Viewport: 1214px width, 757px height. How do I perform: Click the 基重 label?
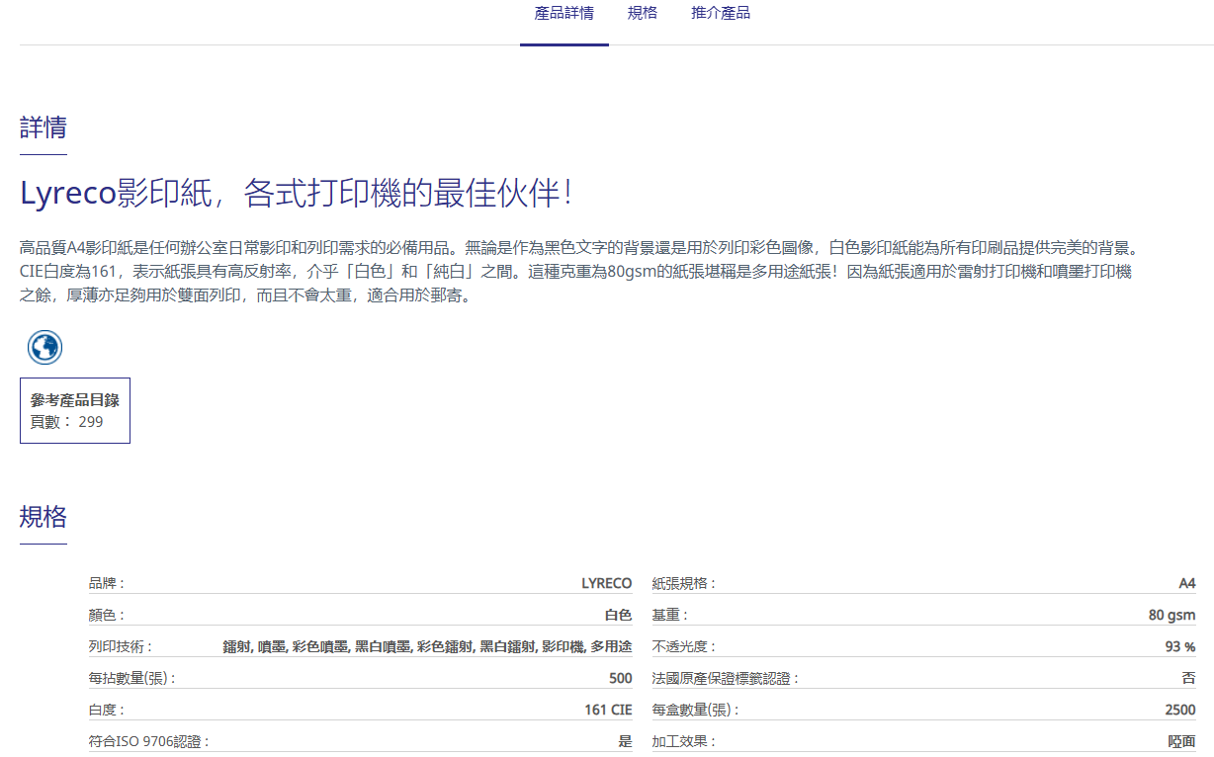670,616
